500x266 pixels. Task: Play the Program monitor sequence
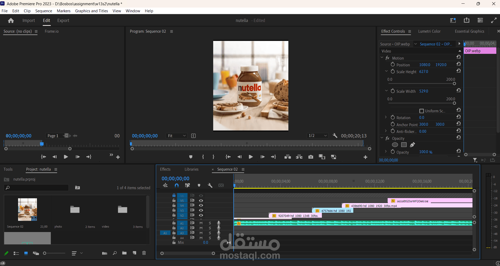pos(251,157)
